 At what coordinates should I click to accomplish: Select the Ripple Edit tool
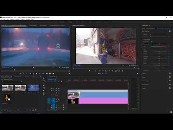point(44,83)
